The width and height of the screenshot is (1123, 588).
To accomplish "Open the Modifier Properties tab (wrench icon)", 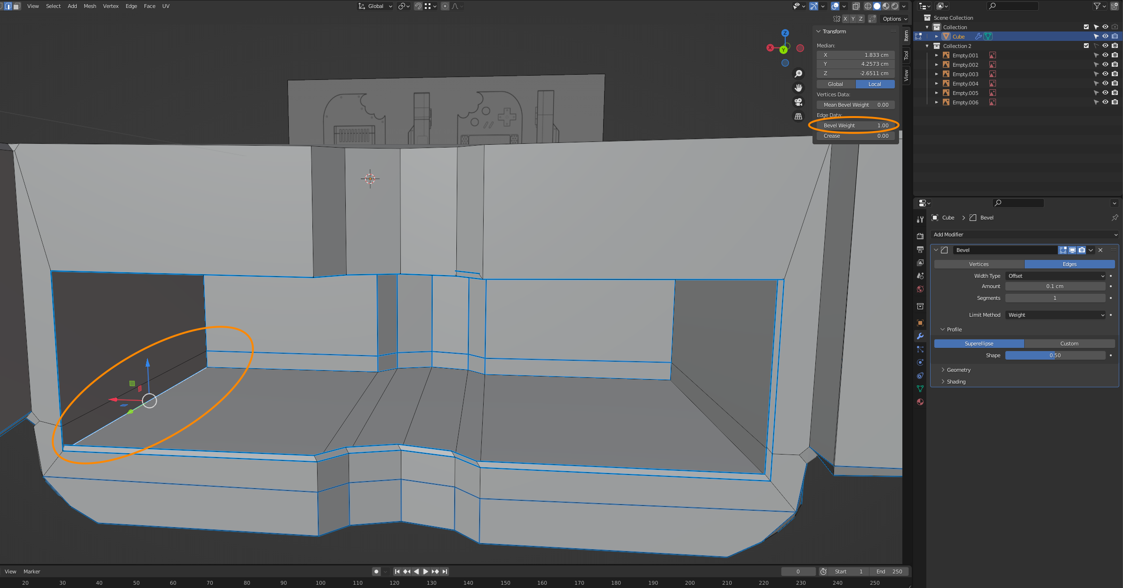I will point(920,336).
